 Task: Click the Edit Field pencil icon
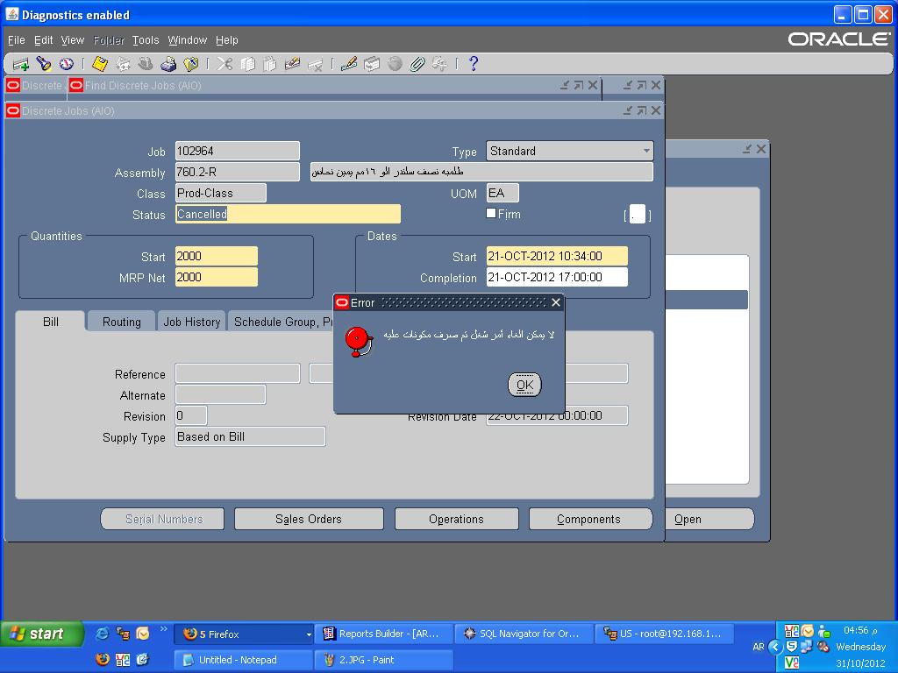click(348, 64)
